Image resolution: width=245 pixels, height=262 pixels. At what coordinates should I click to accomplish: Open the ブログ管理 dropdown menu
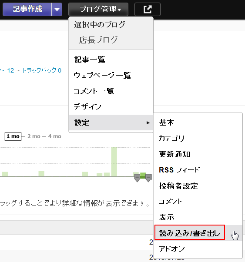click(98, 9)
